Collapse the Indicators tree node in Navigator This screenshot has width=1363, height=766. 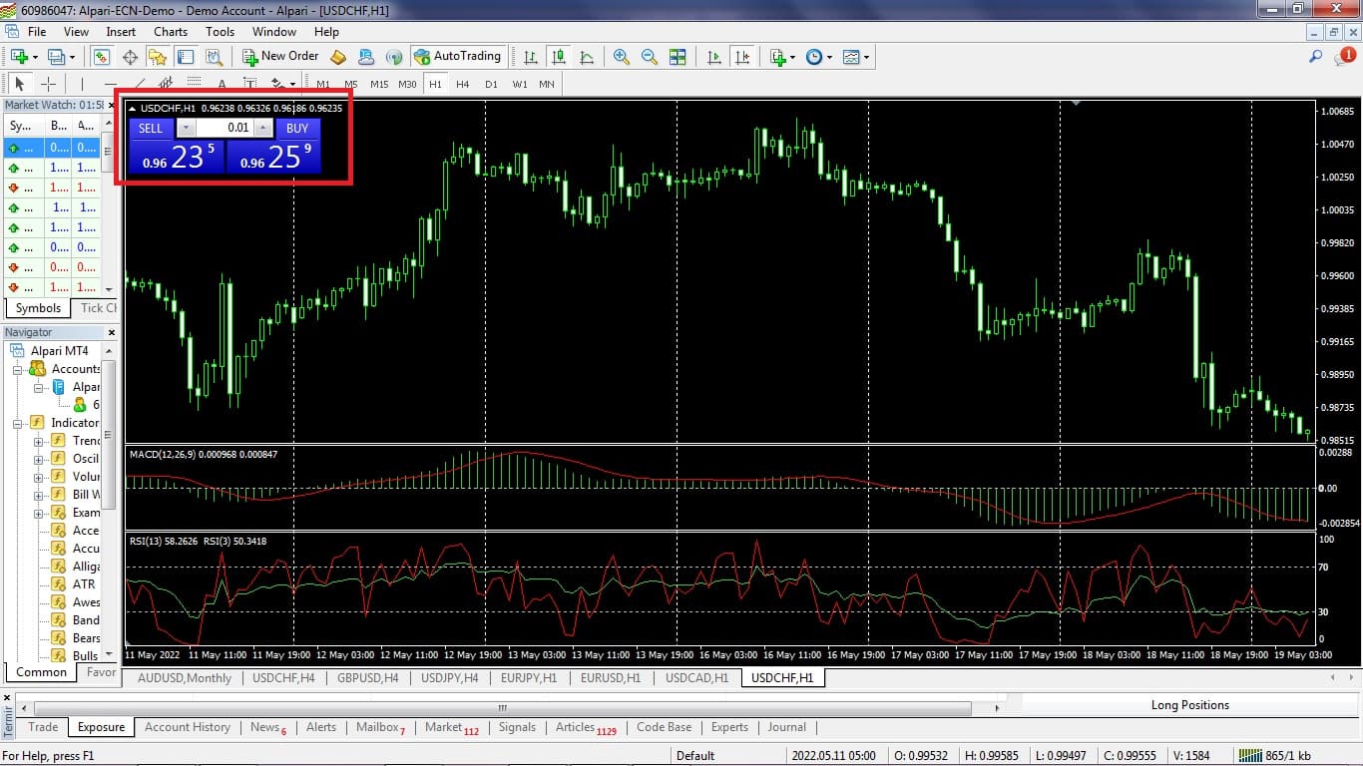point(18,423)
